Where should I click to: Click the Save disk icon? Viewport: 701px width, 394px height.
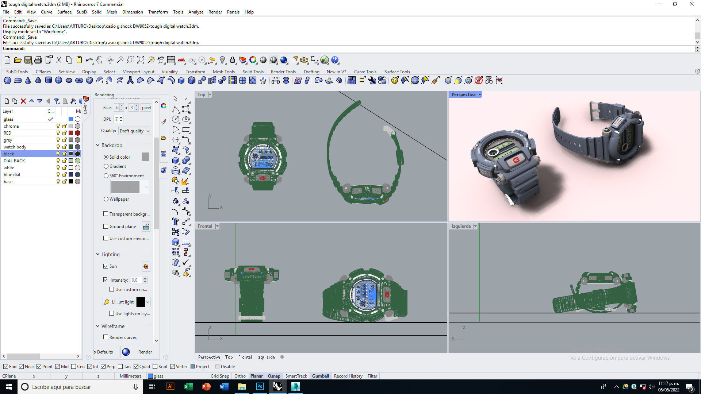[x=28, y=60]
